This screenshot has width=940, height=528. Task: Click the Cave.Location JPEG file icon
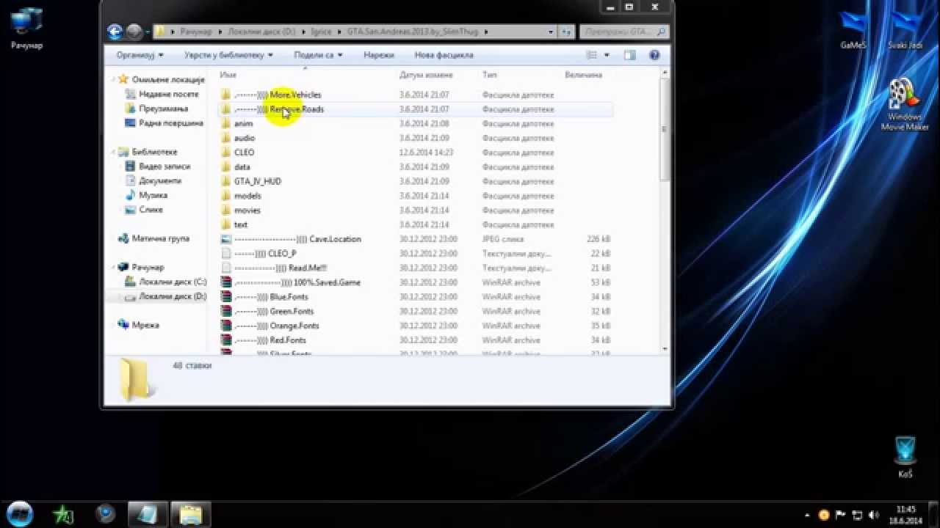tap(226, 239)
